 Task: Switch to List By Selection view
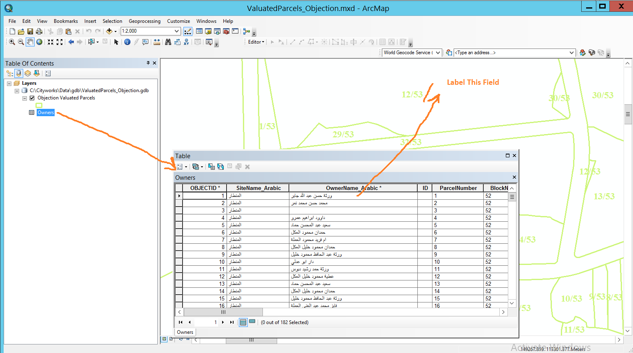(37, 73)
